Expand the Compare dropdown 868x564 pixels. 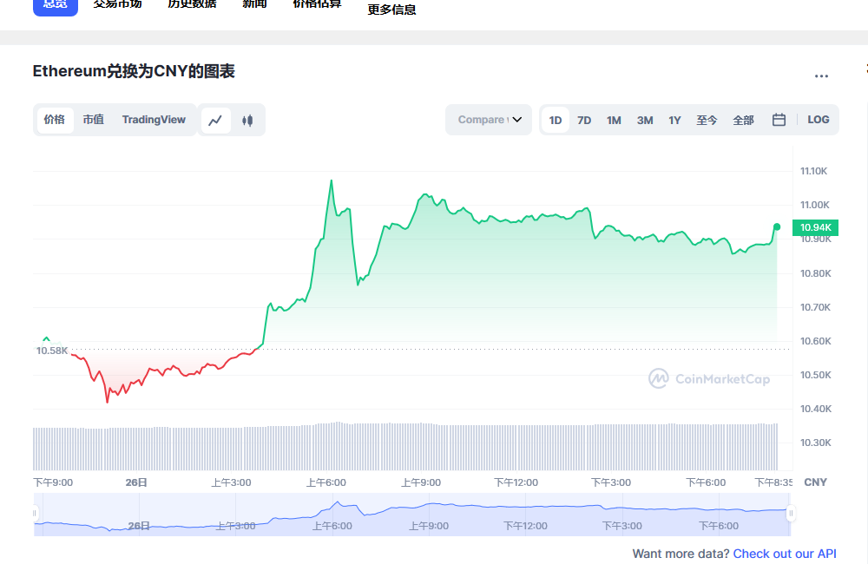pos(489,120)
